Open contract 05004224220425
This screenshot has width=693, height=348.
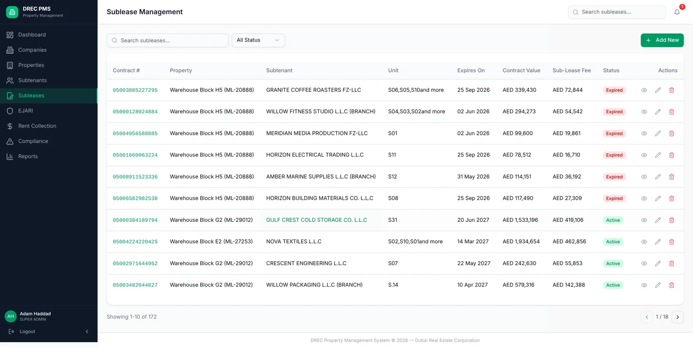click(x=135, y=242)
